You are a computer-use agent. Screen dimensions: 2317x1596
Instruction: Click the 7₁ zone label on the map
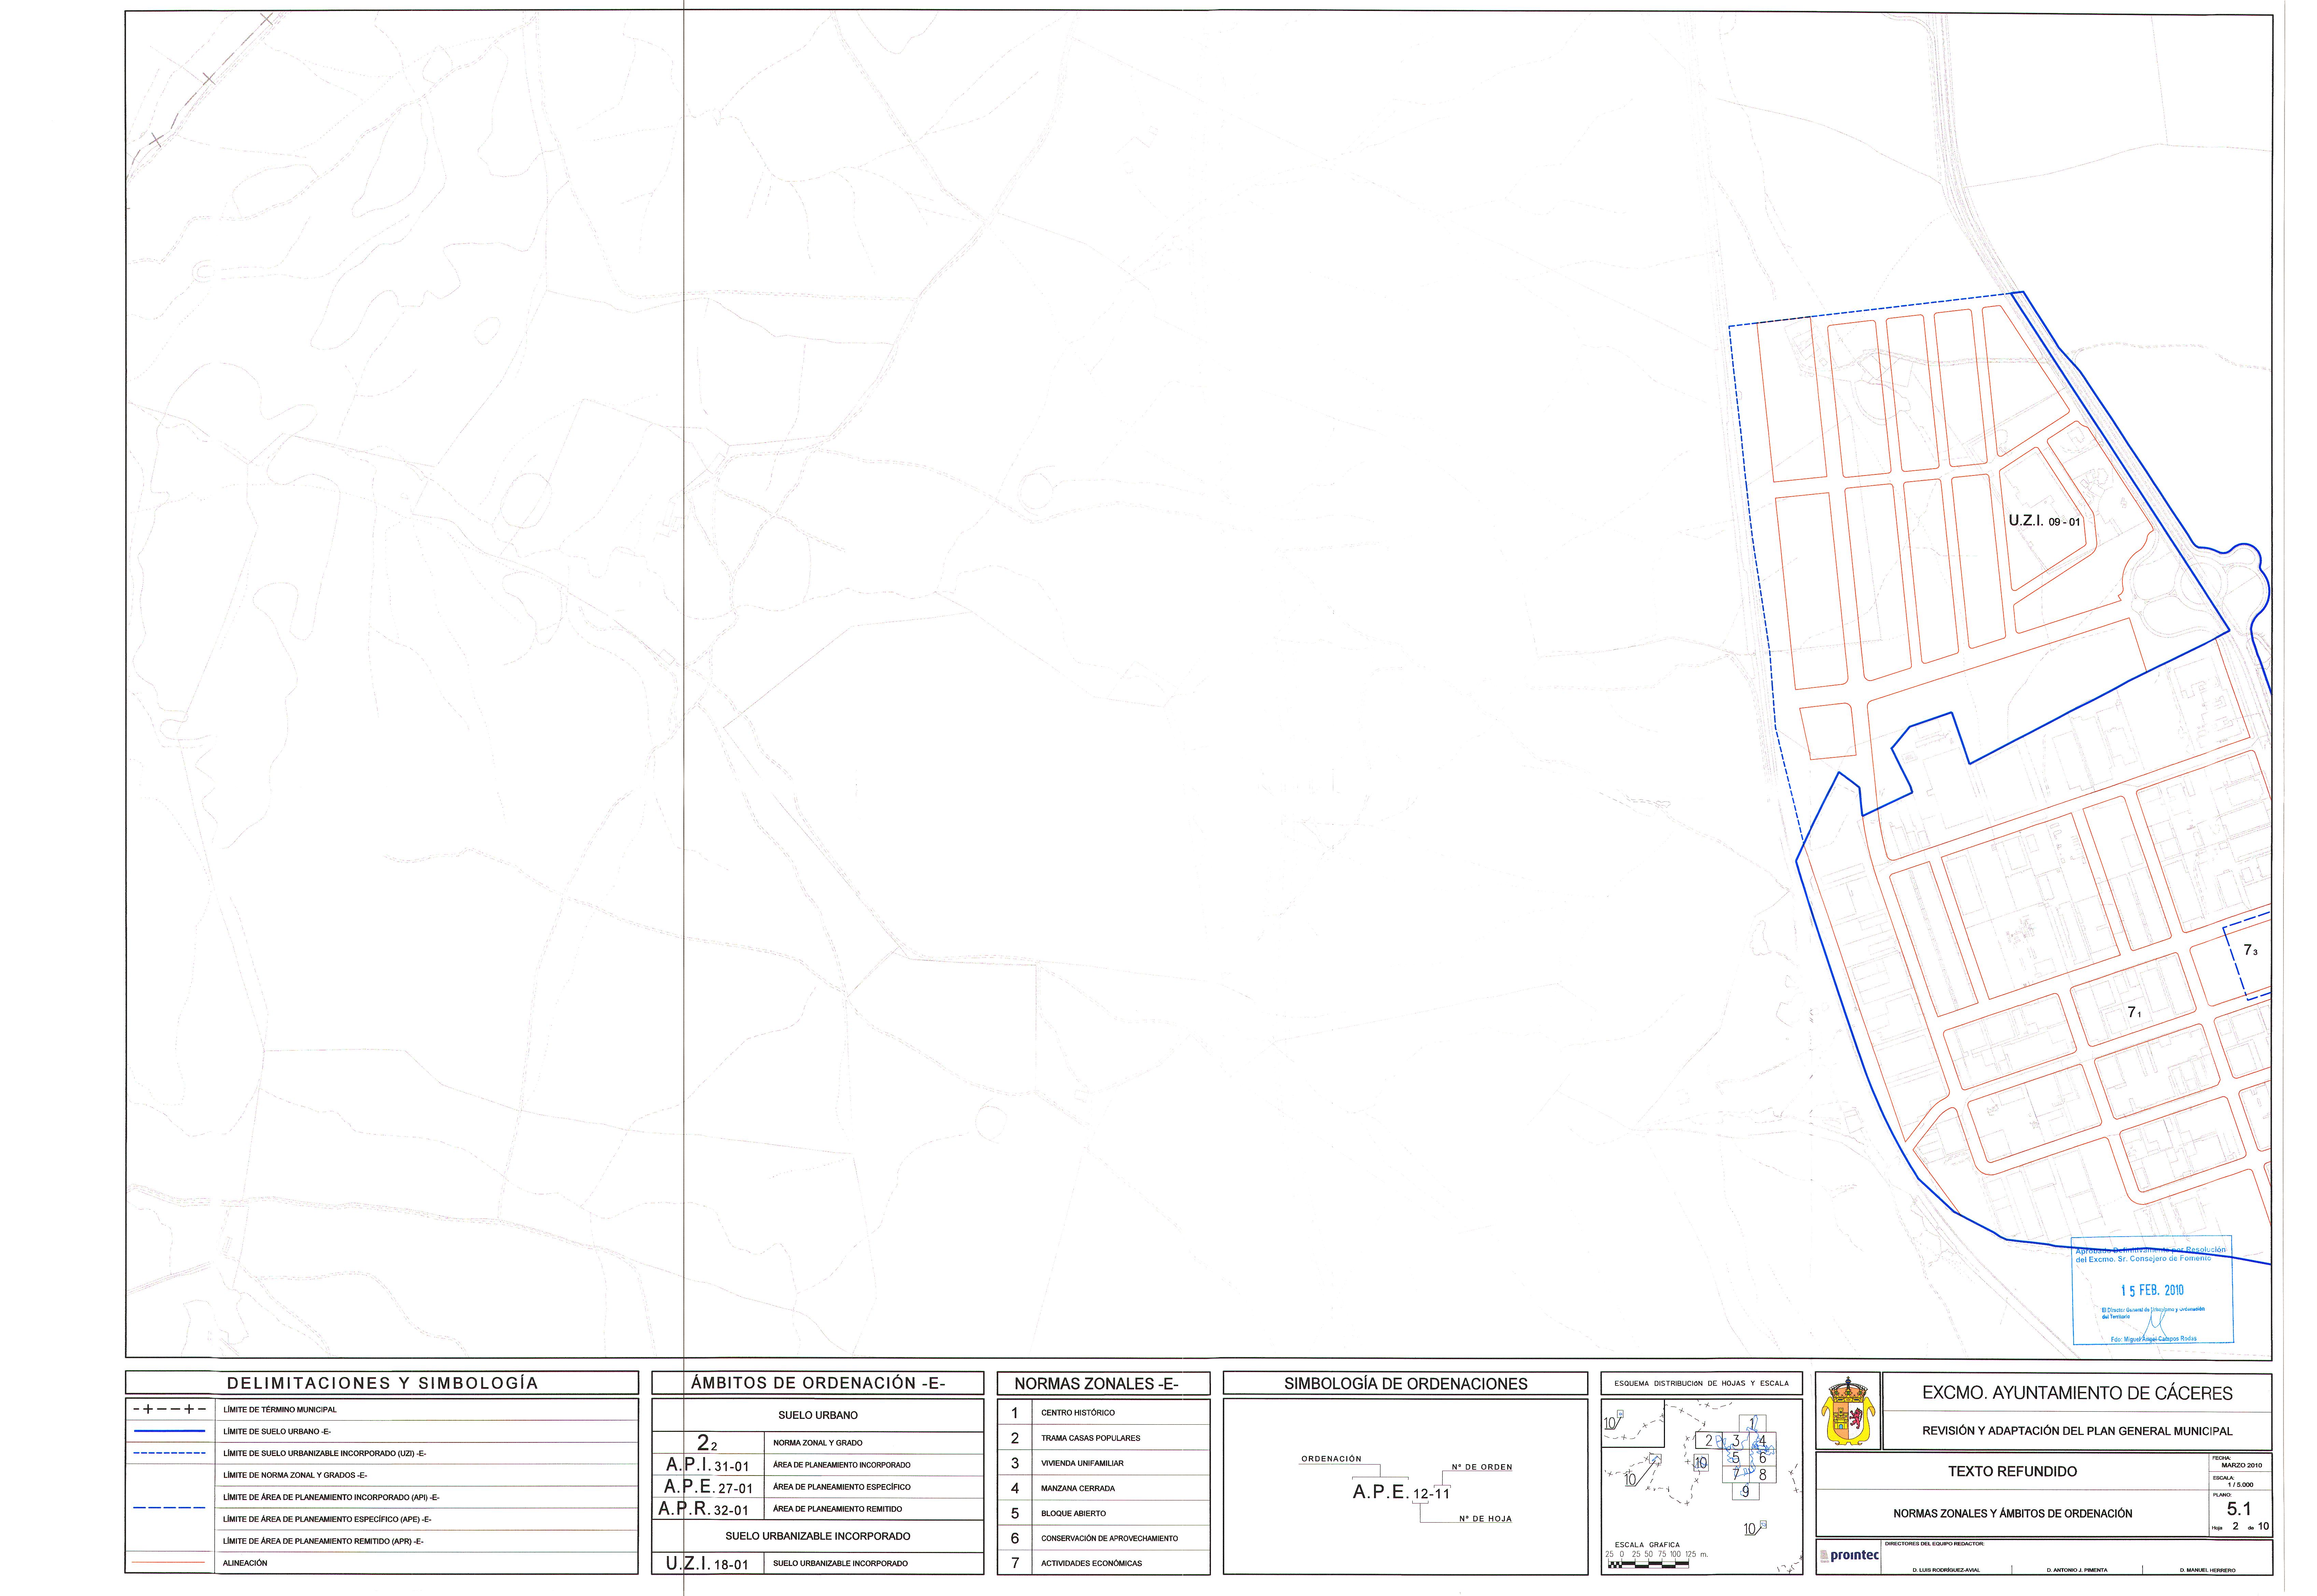[2133, 1012]
